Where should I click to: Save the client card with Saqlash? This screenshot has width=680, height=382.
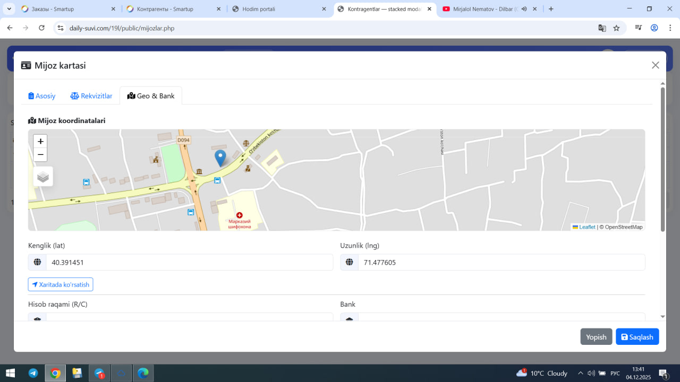pyautogui.click(x=637, y=337)
